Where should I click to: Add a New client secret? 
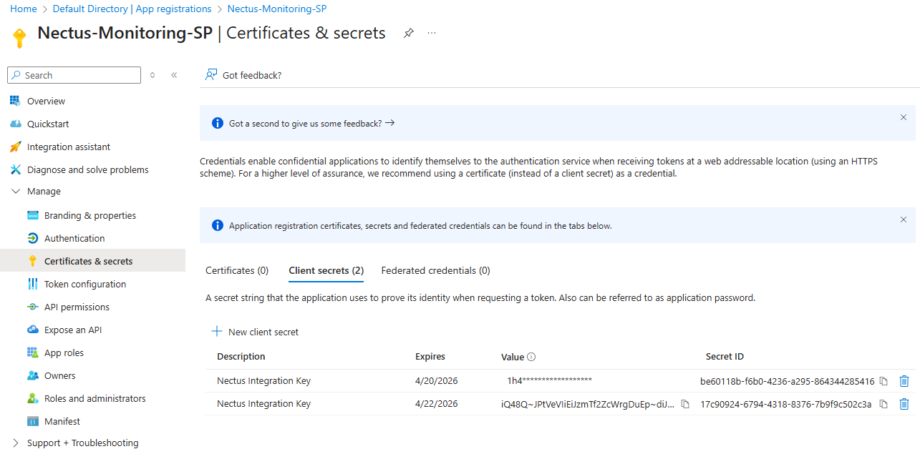[x=255, y=332]
